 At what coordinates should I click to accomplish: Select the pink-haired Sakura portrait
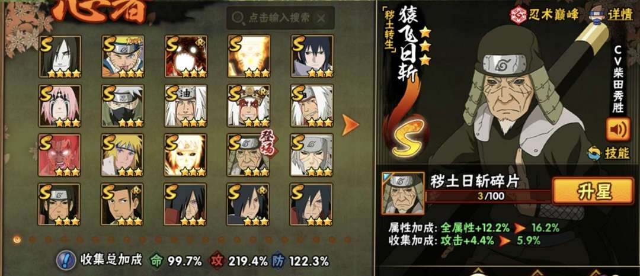click(60, 105)
